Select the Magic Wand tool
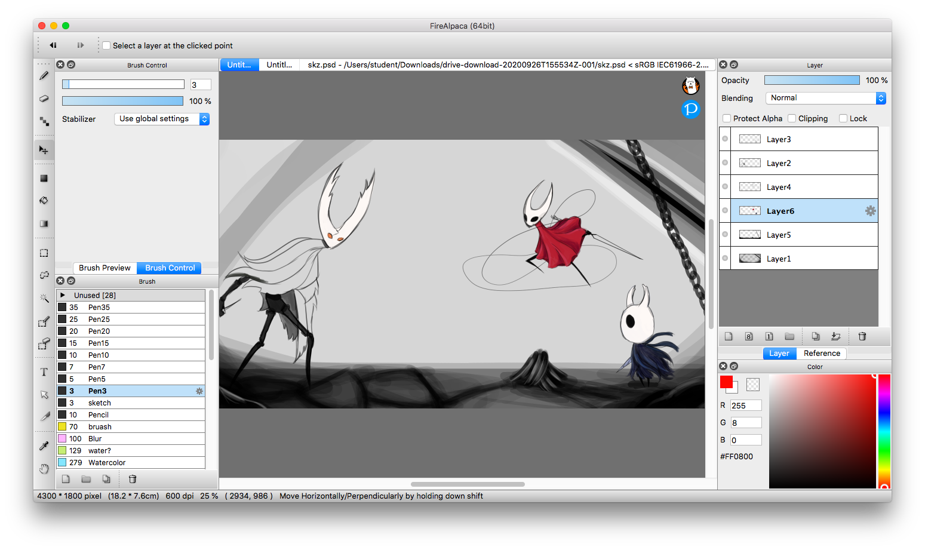925x550 pixels. click(x=44, y=298)
